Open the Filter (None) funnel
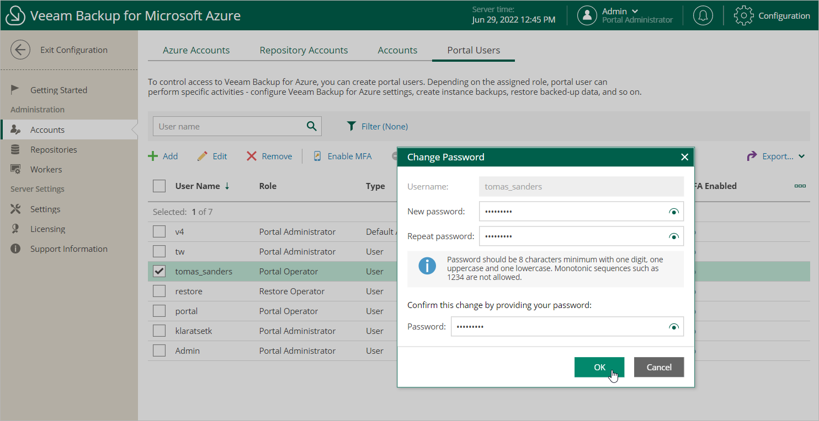 352,126
